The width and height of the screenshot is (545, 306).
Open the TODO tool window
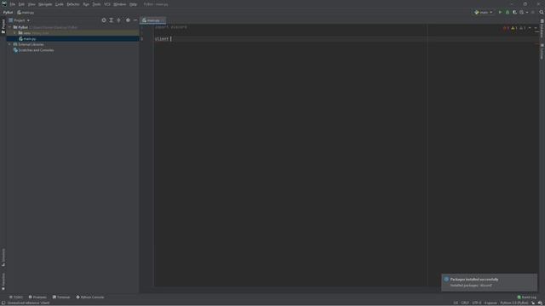16,297
